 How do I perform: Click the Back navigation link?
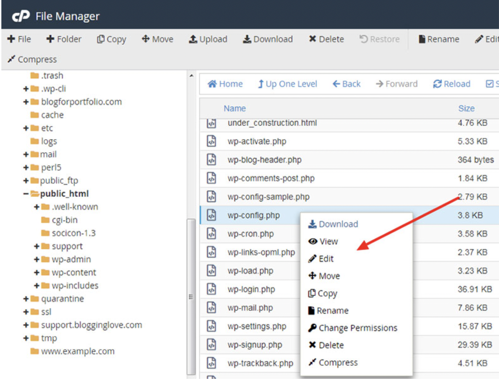(347, 84)
